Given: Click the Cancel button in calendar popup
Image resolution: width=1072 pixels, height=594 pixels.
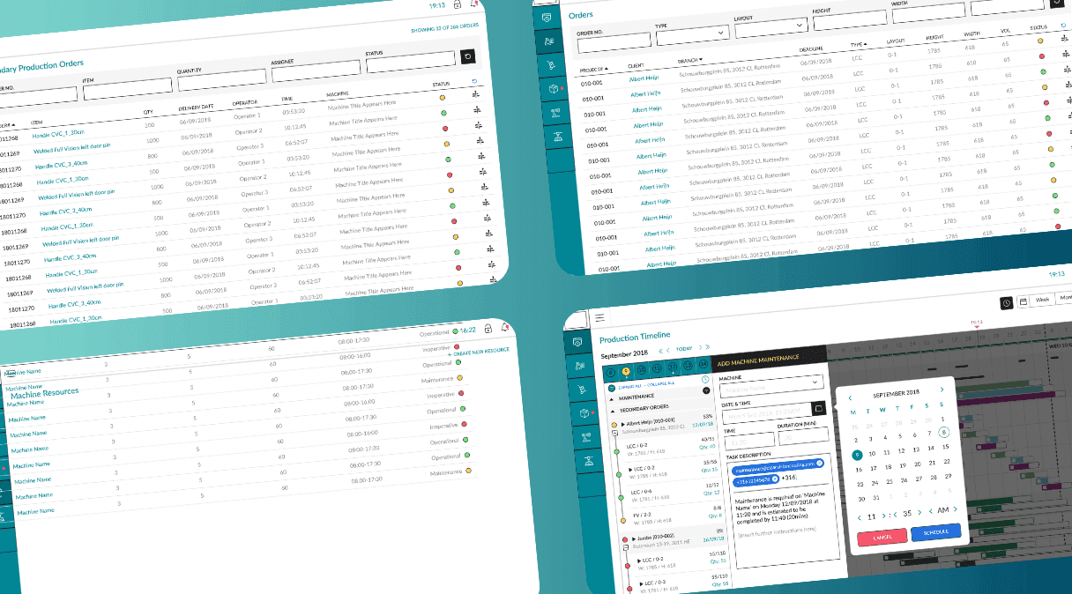Looking at the screenshot, I should (882, 537).
